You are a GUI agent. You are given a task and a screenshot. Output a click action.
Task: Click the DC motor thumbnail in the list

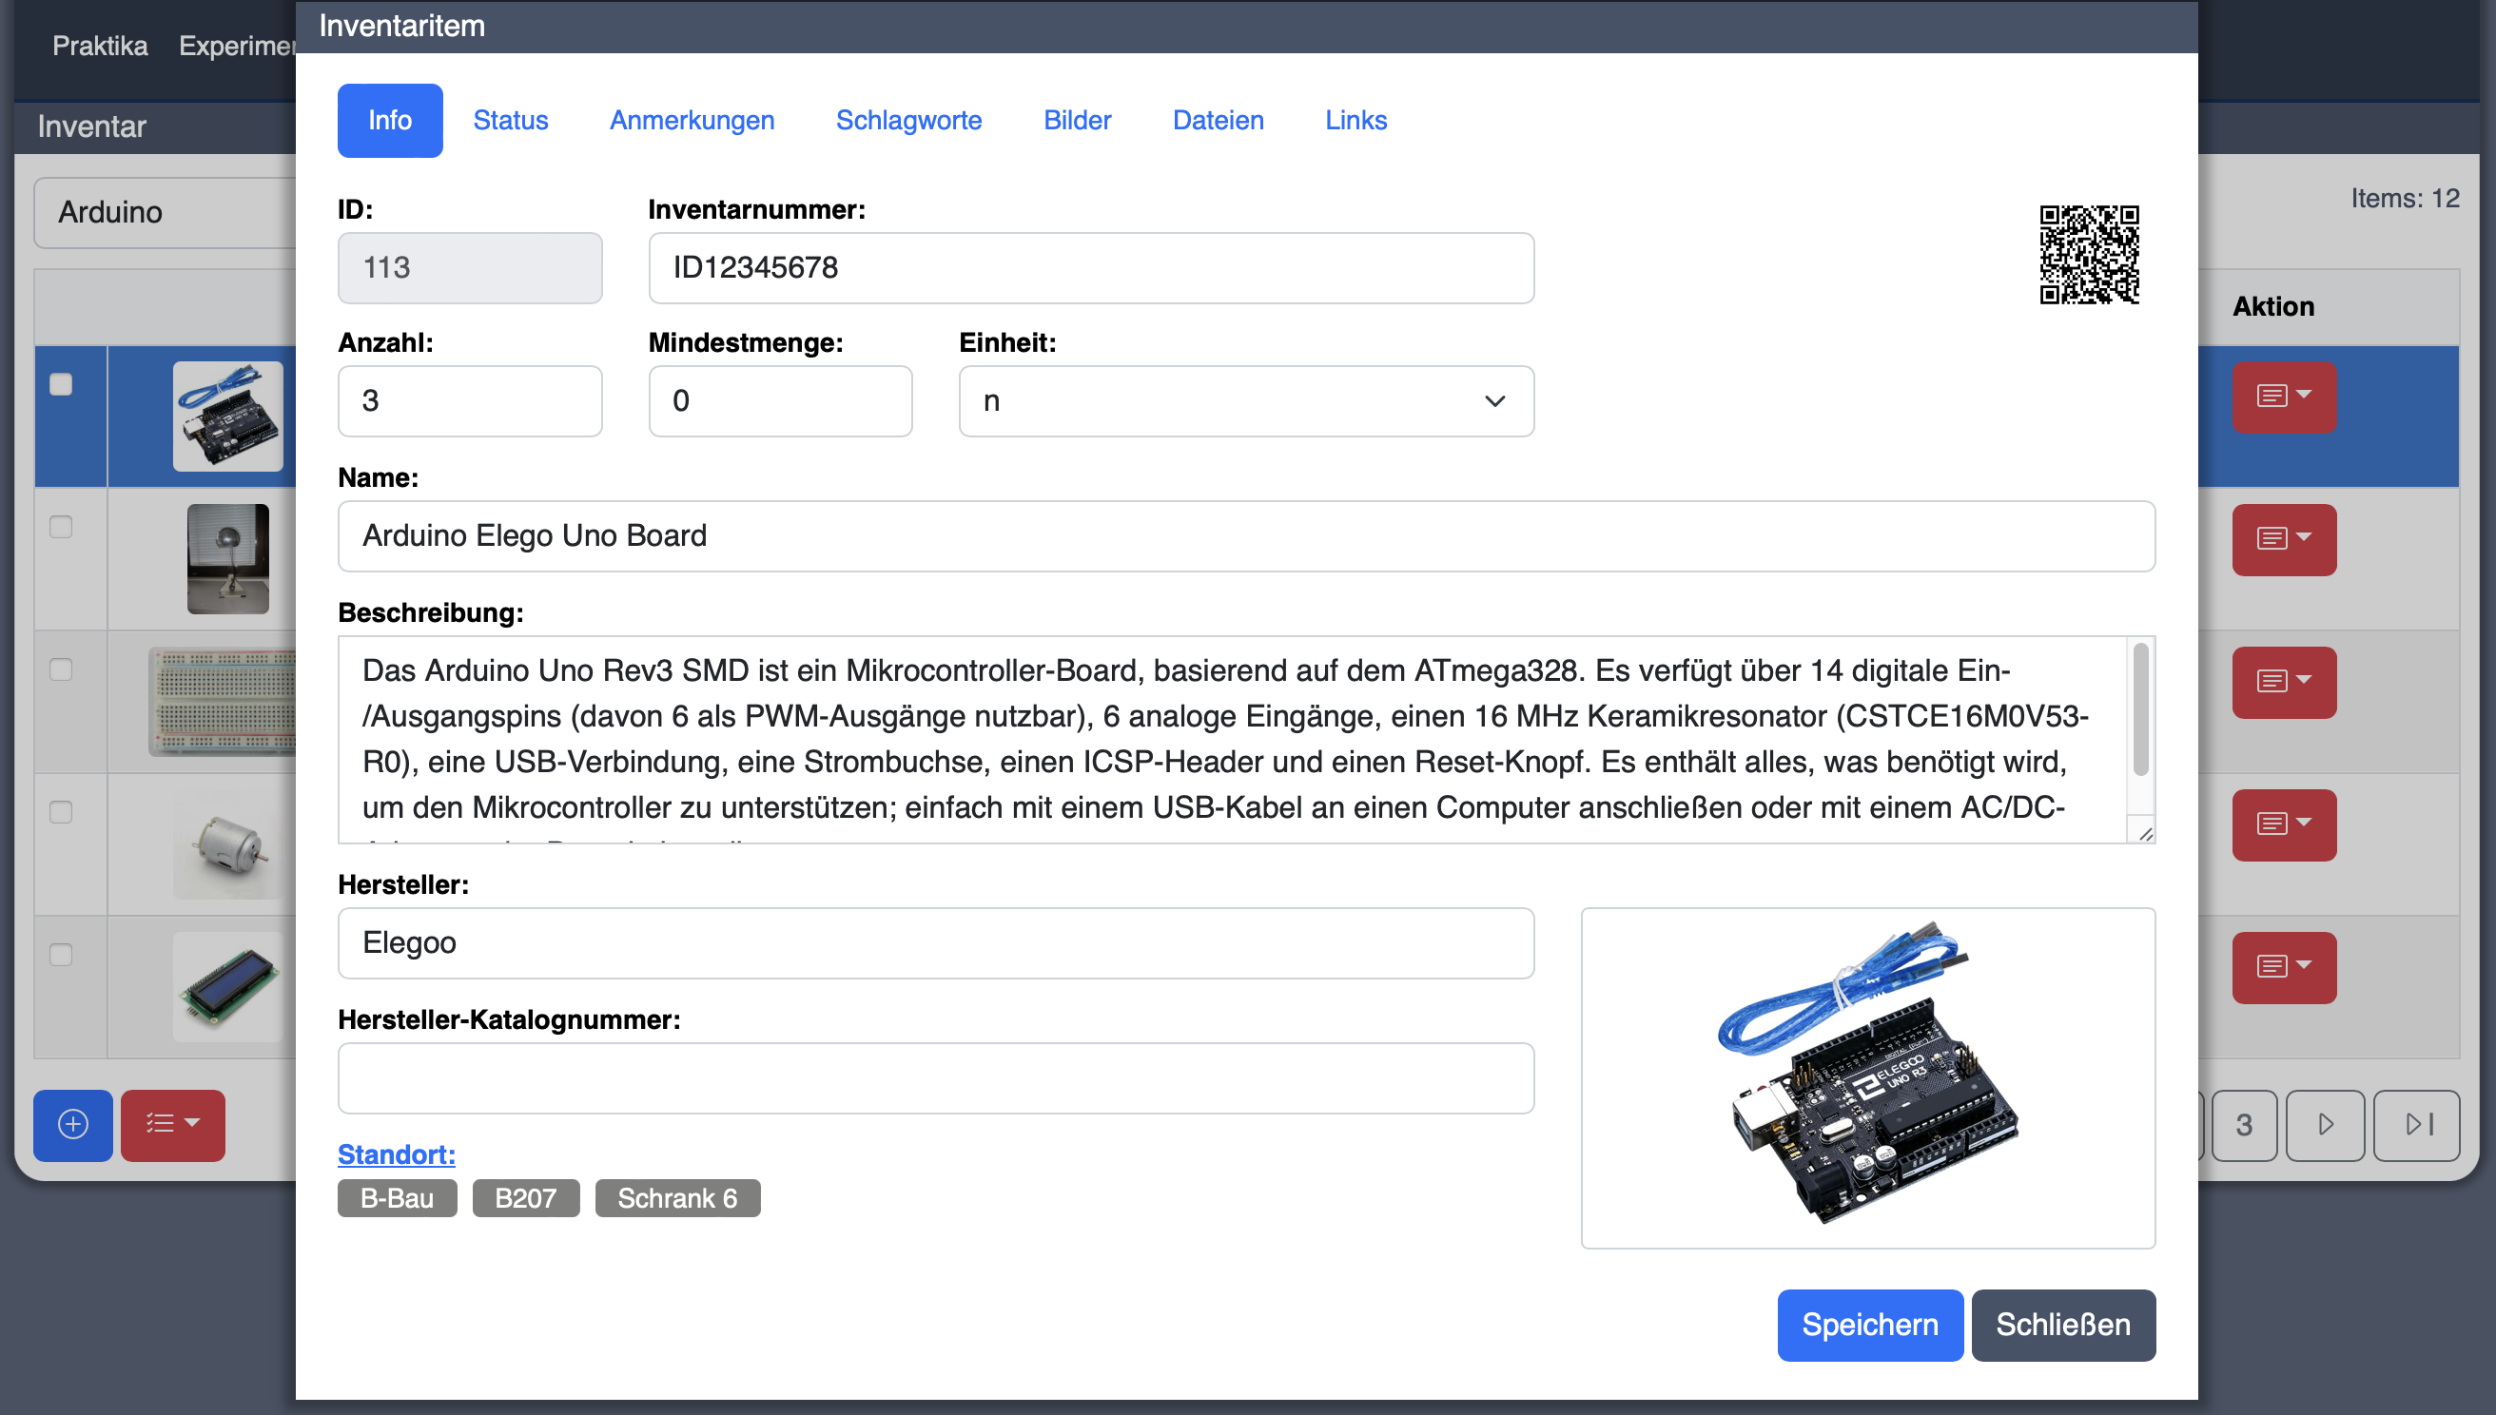pos(227,844)
